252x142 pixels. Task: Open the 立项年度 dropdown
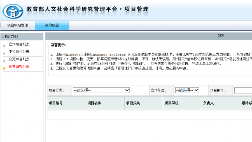pyautogui.click(x=187, y=90)
